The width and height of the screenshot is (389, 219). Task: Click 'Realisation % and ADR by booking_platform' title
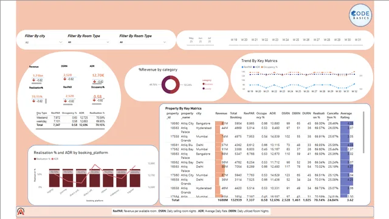[x=71, y=153]
